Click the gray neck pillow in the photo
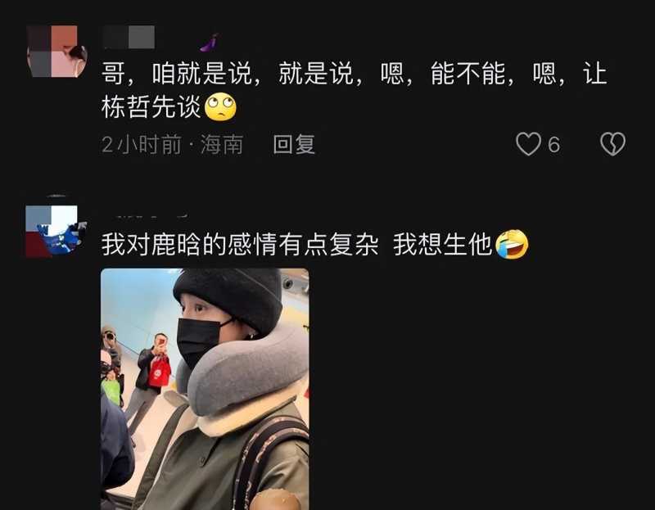The width and height of the screenshot is (655, 510). (x=246, y=374)
